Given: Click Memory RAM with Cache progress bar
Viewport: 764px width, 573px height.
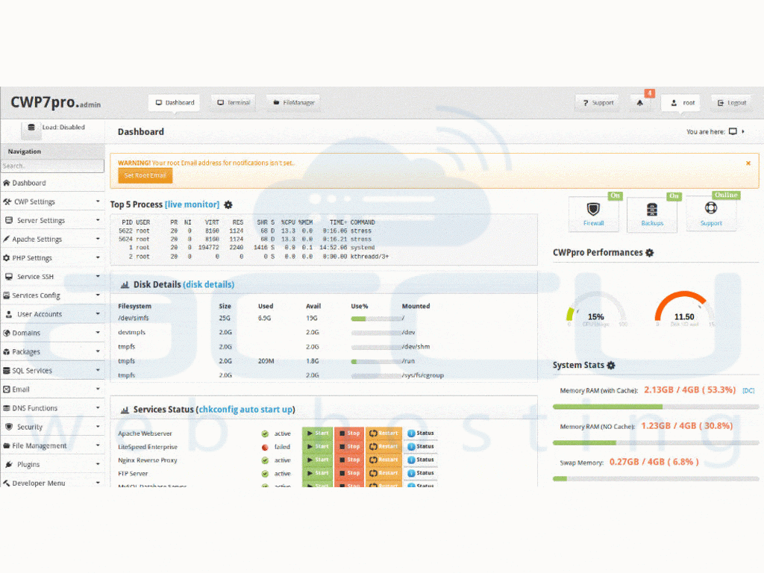Looking at the screenshot, I should (x=656, y=407).
